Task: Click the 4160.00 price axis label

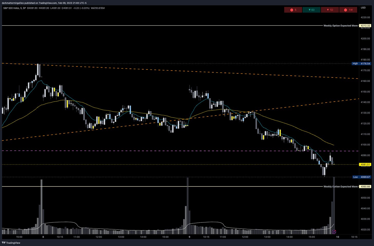Action: pos(365,81)
